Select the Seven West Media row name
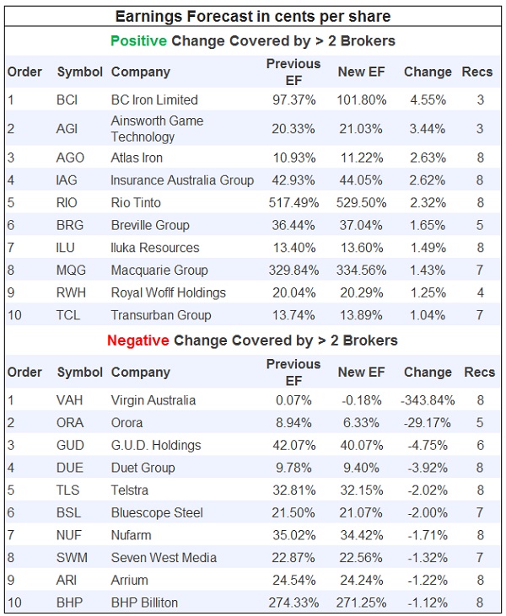 (164, 558)
